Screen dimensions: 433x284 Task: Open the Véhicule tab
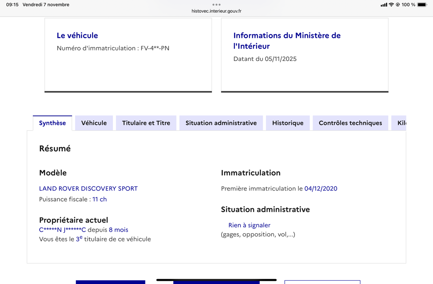(x=94, y=123)
